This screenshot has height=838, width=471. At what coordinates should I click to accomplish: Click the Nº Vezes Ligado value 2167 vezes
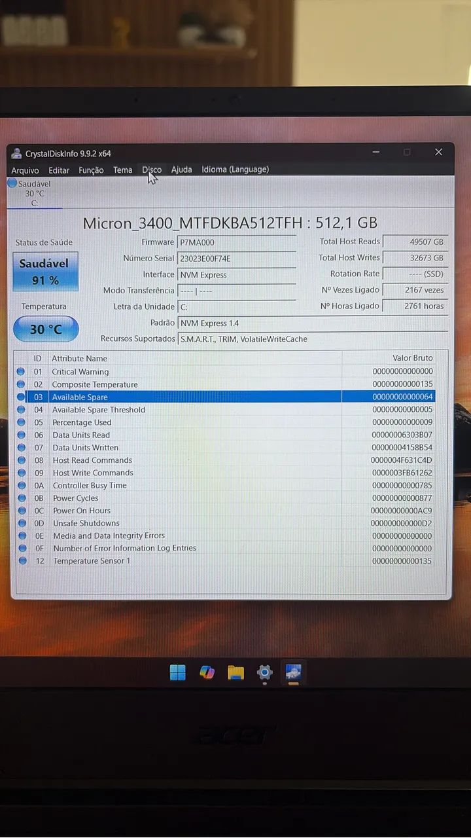415,290
